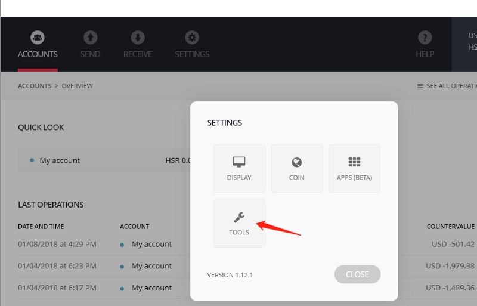The width and height of the screenshot is (477, 306).
Task: Select operation dated 01/08/2018 at 4:29 PM
Action: tap(57, 244)
